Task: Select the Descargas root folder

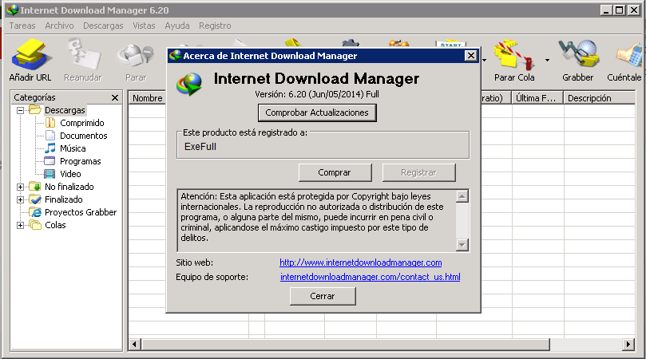Action: 65,110
